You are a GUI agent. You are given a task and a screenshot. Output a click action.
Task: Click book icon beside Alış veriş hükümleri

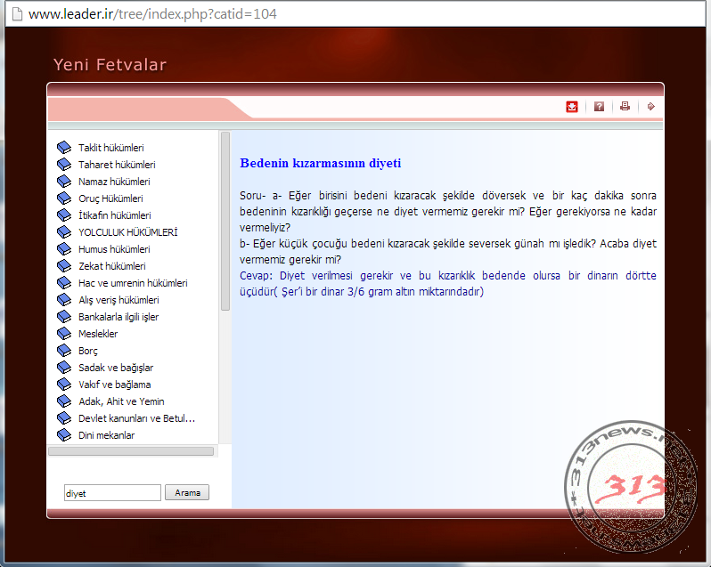click(64, 299)
